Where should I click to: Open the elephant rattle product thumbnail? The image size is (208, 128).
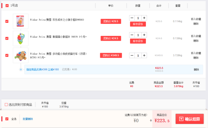(x=20, y=38)
